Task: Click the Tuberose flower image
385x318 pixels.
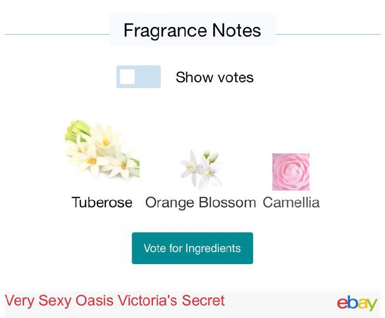Action: 102,150
